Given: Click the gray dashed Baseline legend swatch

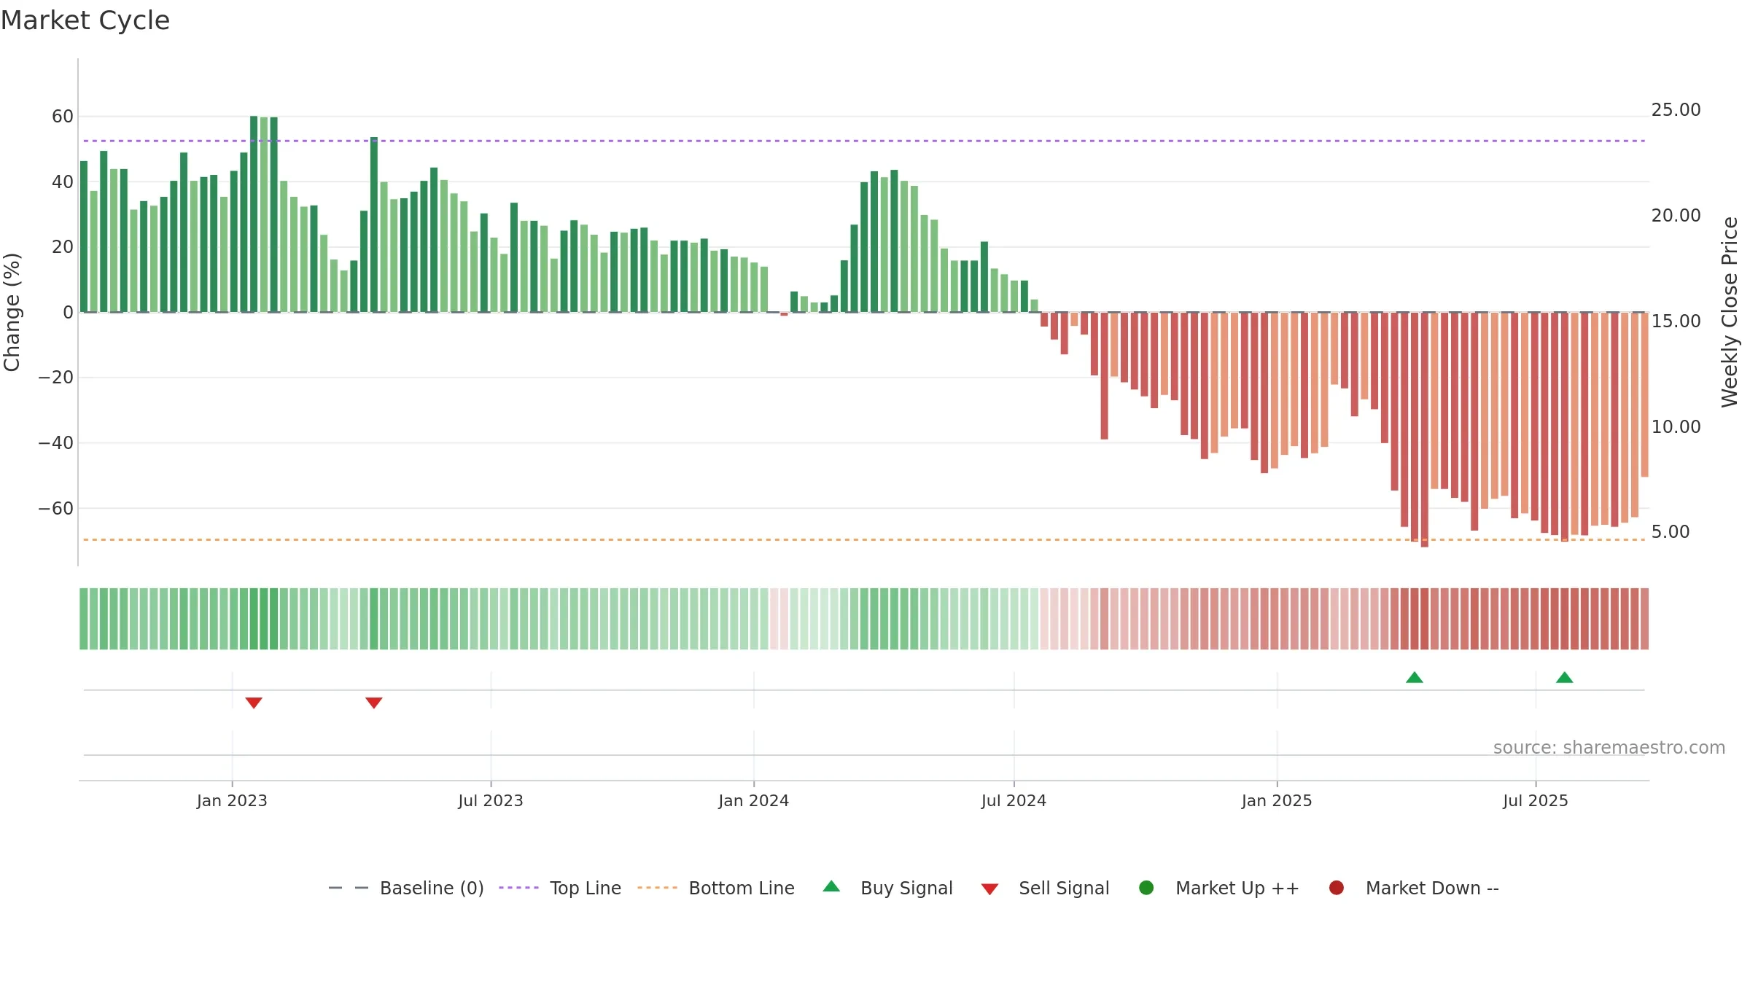Looking at the screenshot, I should click(349, 888).
